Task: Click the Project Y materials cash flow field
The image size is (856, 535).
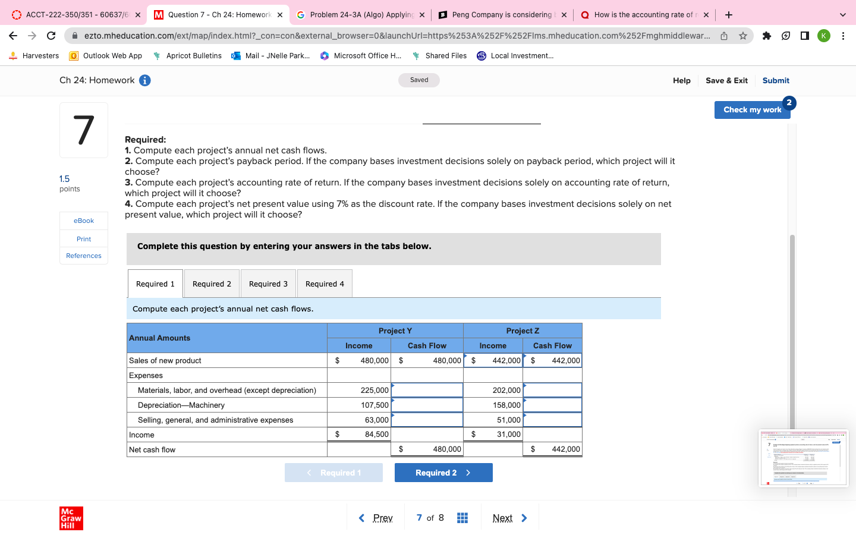Action: click(427, 390)
